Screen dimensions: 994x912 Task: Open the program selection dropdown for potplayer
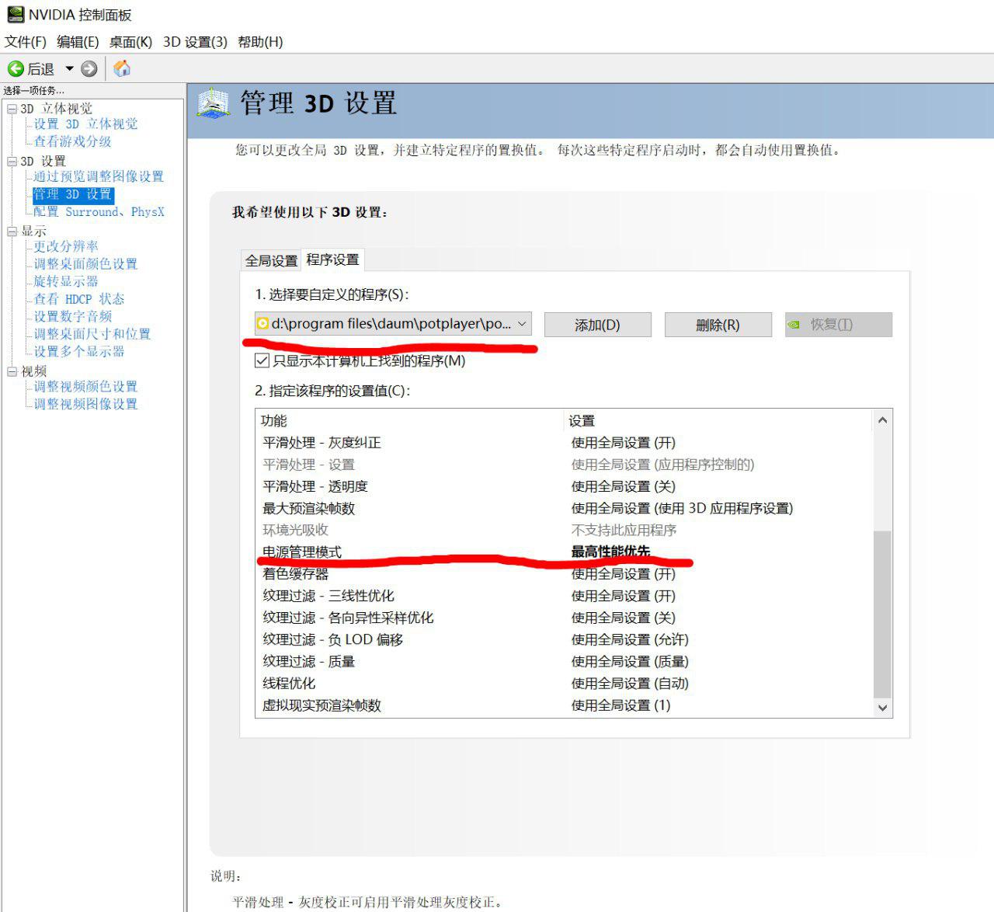[x=393, y=324]
